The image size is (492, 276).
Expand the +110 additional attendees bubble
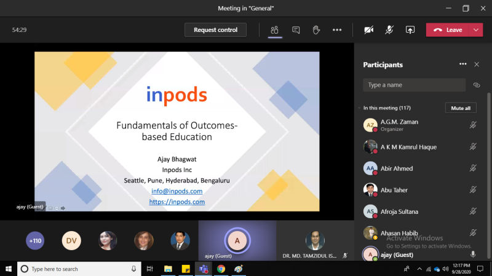click(x=35, y=241)
